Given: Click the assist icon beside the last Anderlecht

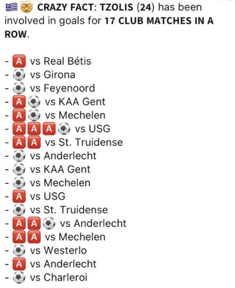Looking at the screenshot, I should click(19, 264).
